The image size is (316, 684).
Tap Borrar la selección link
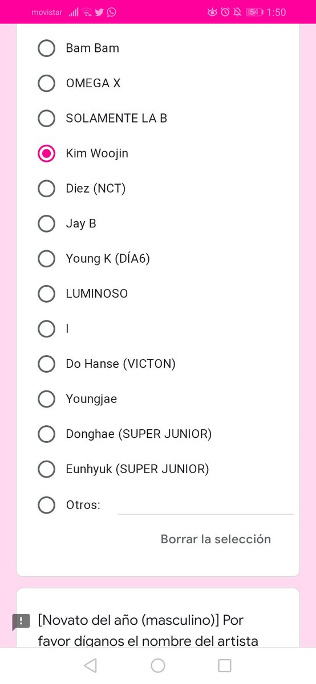(216, 539)
